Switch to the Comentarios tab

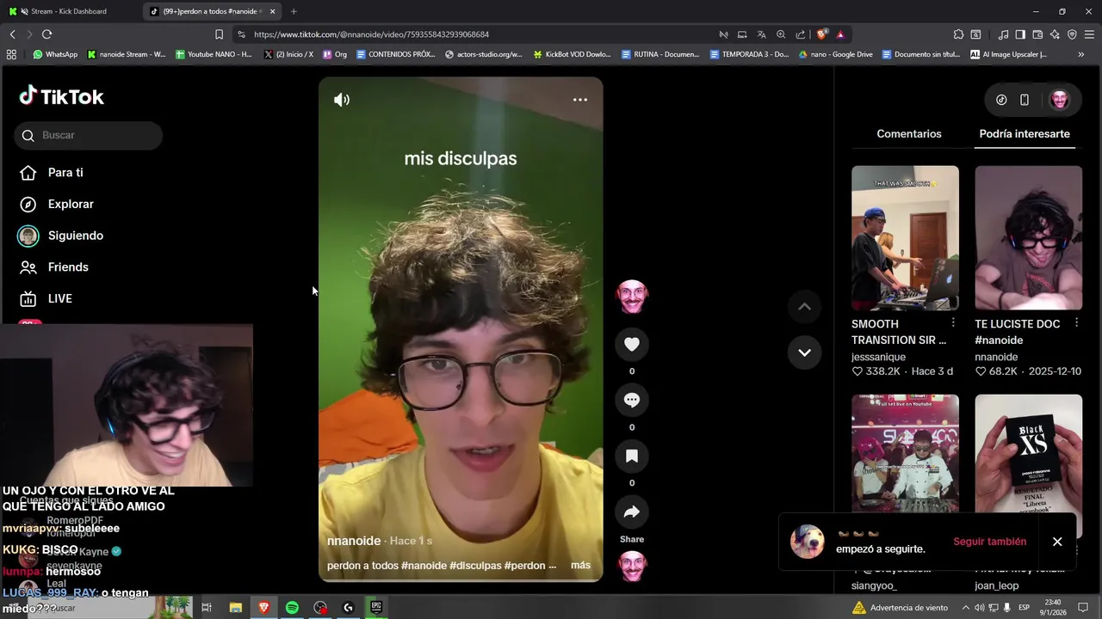909,134
